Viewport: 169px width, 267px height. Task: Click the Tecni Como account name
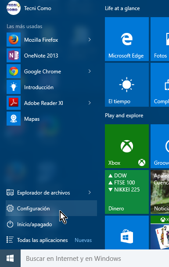tap(38, 8)
